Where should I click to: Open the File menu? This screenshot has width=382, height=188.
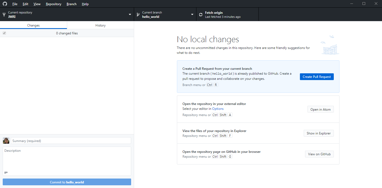point(15,4)
